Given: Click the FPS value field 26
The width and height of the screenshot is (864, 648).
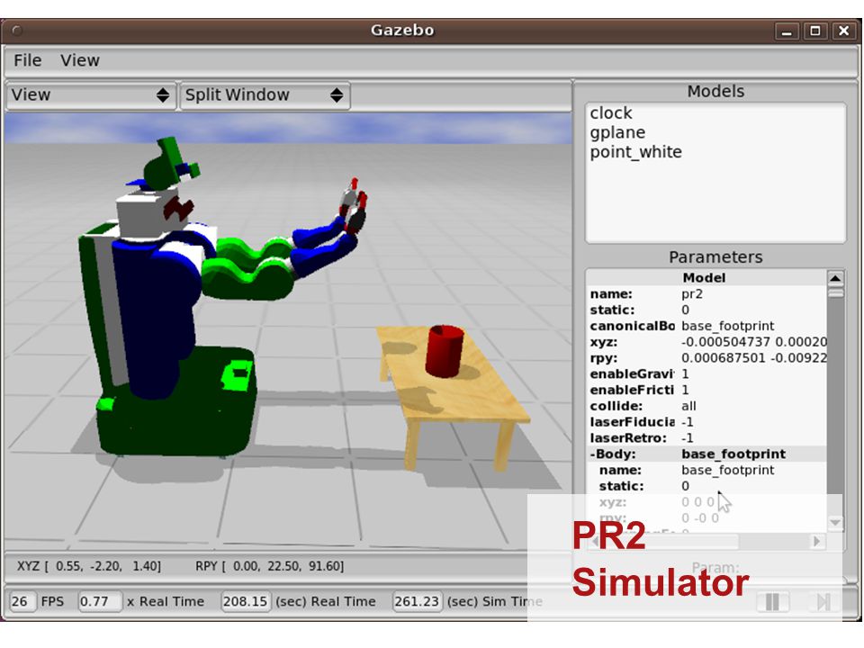Looking at the screenshot, I should pyautogui.click(x=22, y=601).
